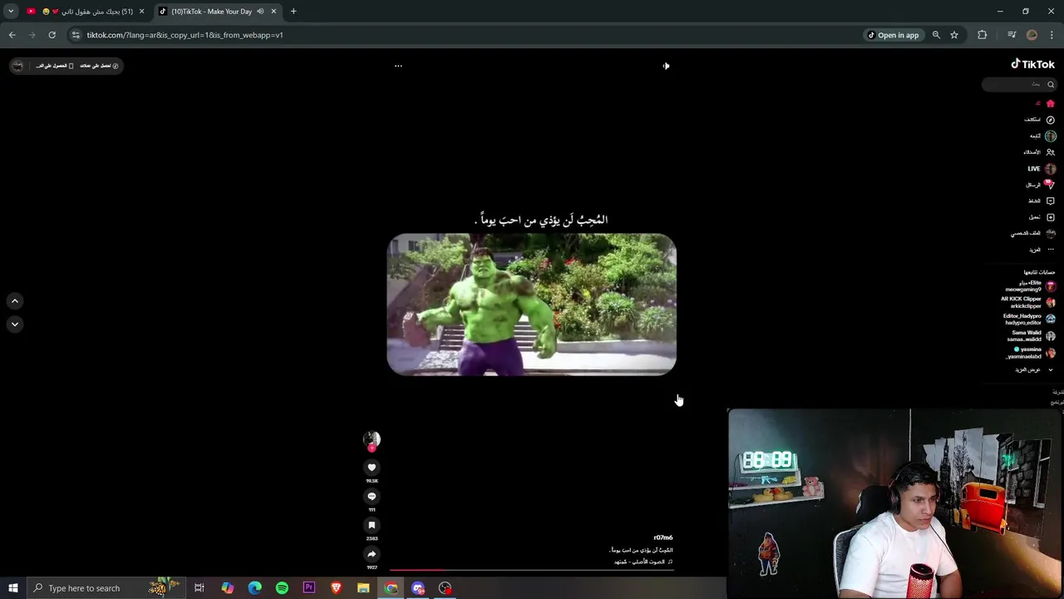Open the r07m6 creator profile
Image resolution: width=1064 pixels, height=599 pixels.
click(663, 537)
